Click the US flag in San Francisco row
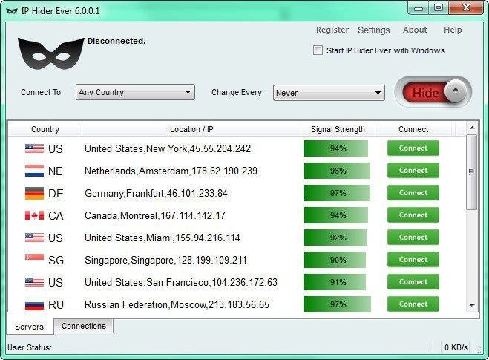 (34, 282)
